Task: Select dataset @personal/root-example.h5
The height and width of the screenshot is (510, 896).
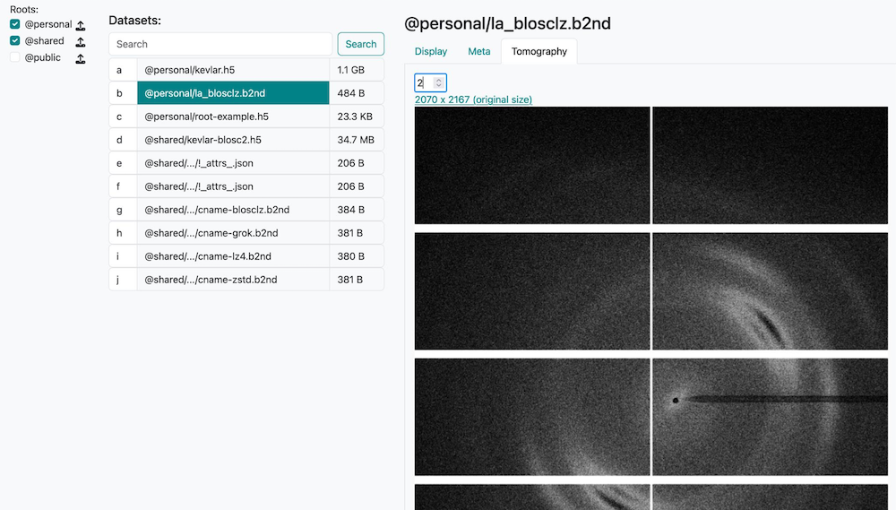Action: [233, 117]
